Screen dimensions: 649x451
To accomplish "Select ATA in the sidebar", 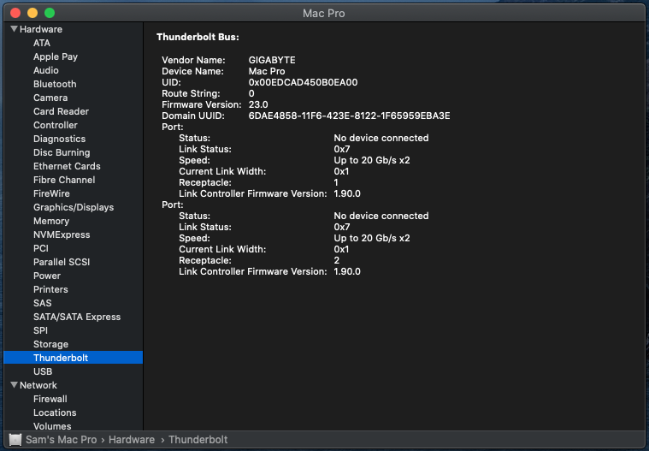I will click(42, 43).
